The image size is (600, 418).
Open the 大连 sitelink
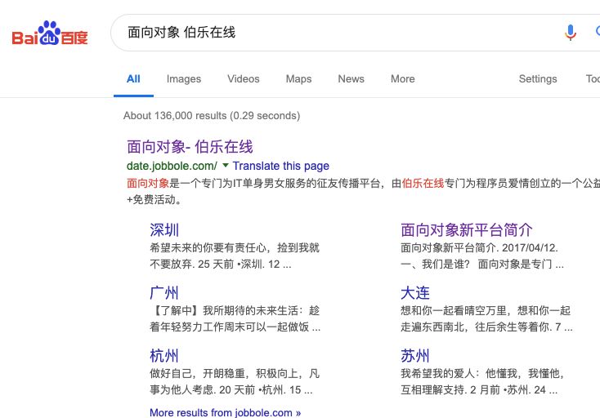pyautogui.click(x=415, y=293)
